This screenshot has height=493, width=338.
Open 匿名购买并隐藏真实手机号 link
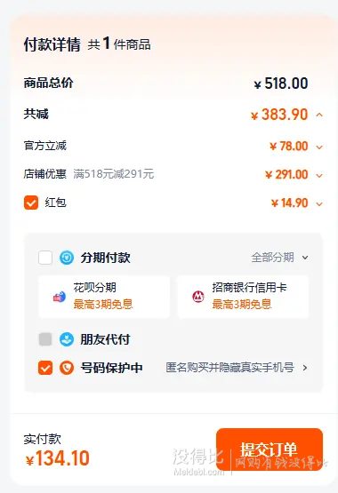click(230, 368)
